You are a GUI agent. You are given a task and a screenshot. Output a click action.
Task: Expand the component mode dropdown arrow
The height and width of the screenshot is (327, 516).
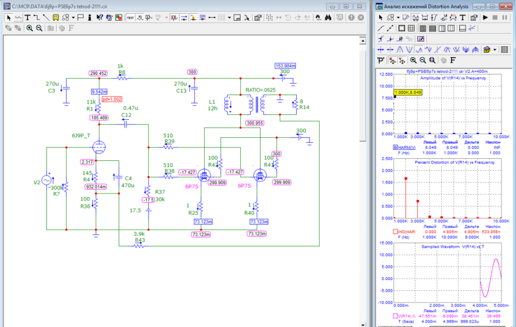(73, 17)
